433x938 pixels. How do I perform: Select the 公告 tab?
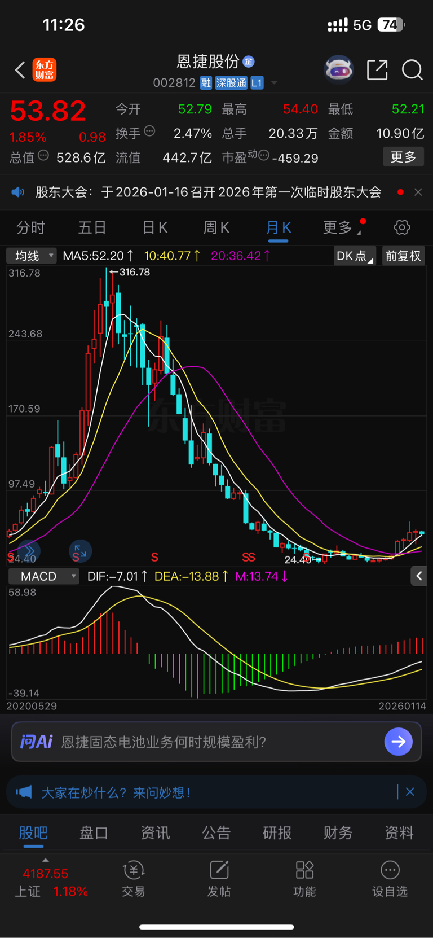pos(216,832)
